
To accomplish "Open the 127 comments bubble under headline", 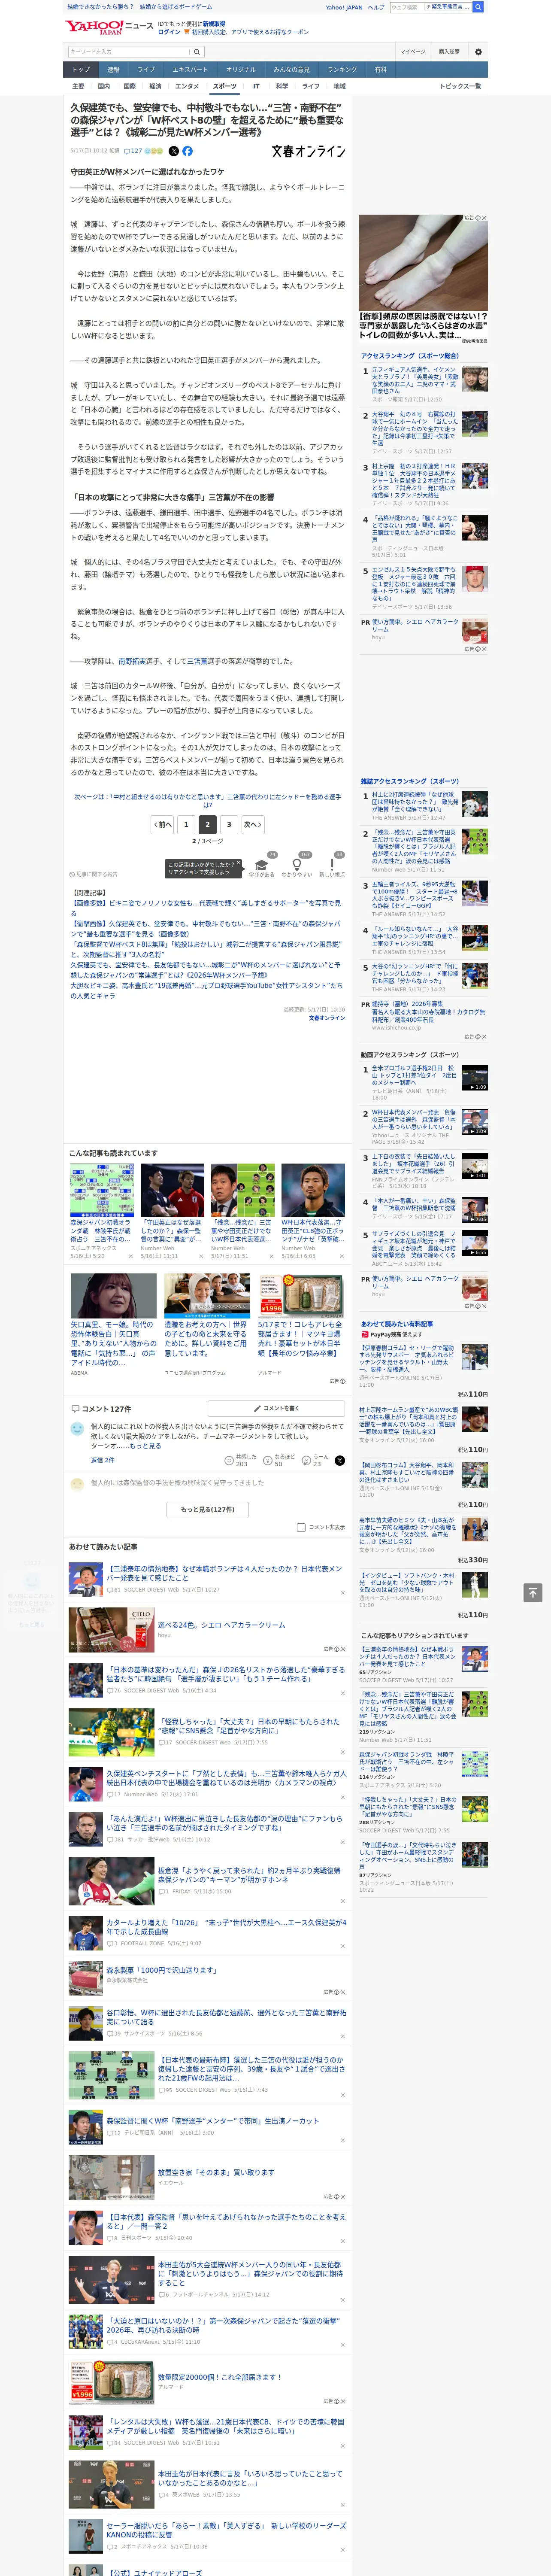I will click(x=133, y=151).
